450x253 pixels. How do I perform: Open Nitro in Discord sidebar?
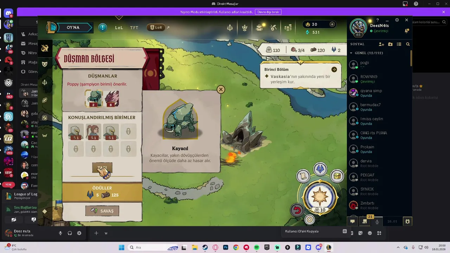pos(28,53)
